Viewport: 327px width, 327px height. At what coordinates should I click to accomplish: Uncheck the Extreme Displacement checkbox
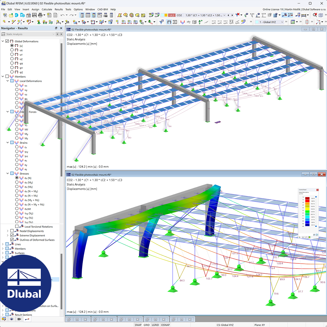click(12, 235)
